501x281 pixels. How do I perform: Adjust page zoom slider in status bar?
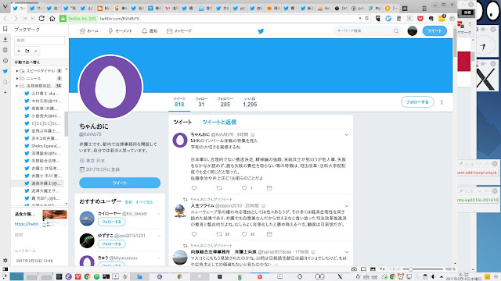coord(424,269)
